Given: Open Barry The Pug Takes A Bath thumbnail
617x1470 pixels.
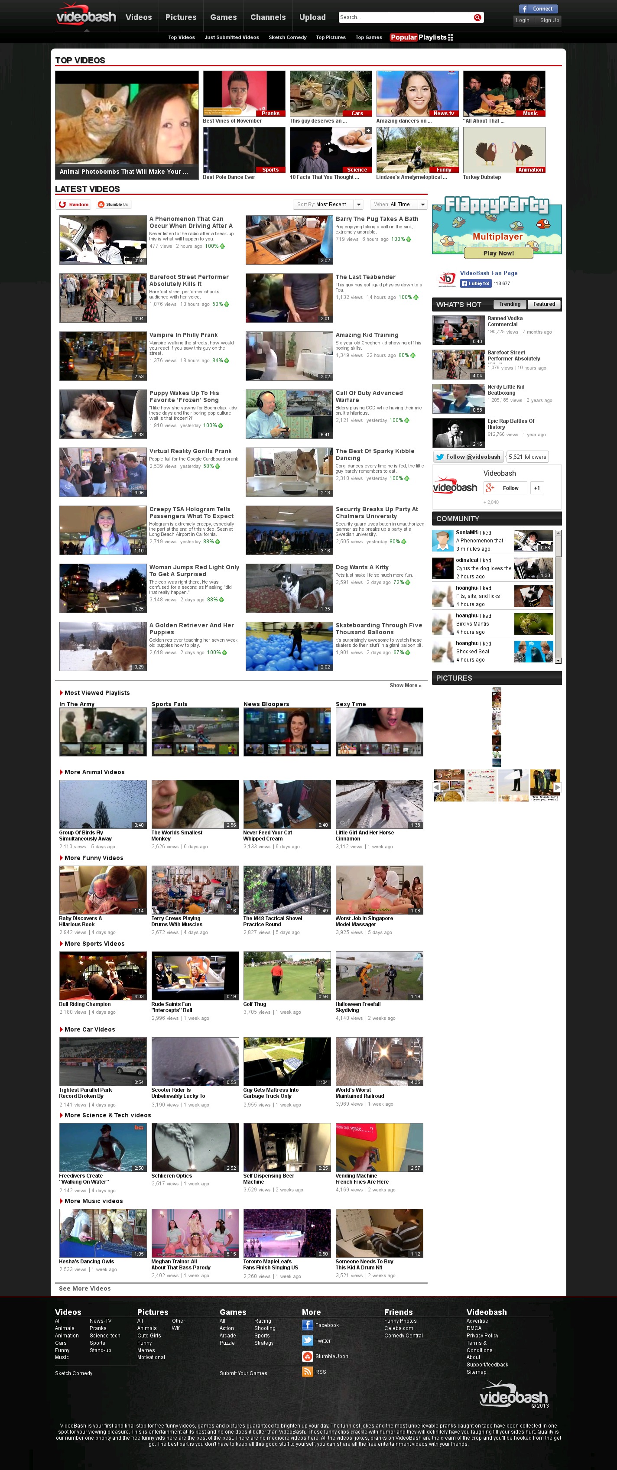Looking at the screenshot, I should pyautogui.click(x=289, y=240).
